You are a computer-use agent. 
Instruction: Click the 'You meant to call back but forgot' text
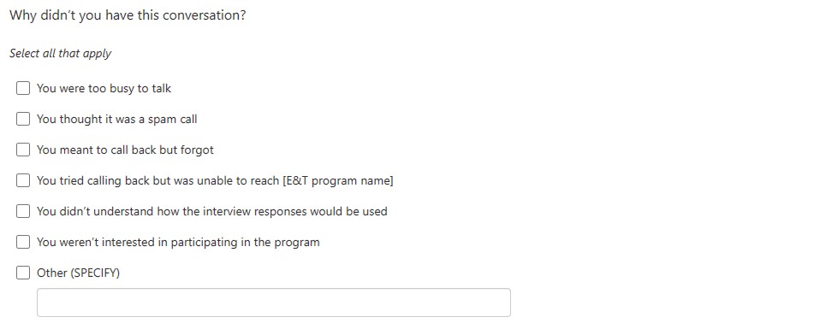(125, 150)
